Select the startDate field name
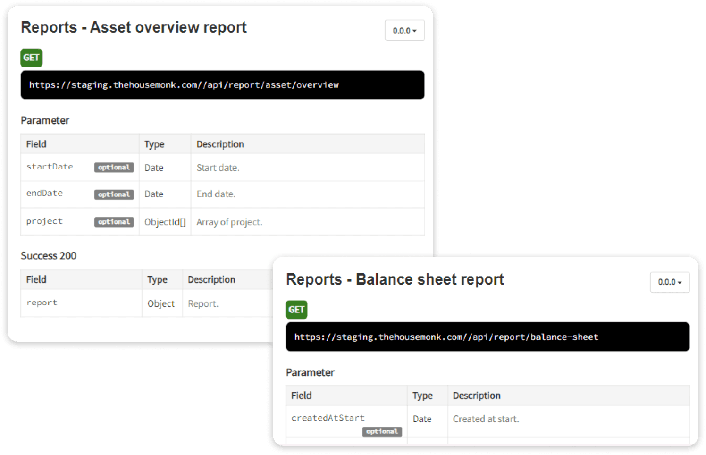706x455 pixels. (x=50, y=167)
